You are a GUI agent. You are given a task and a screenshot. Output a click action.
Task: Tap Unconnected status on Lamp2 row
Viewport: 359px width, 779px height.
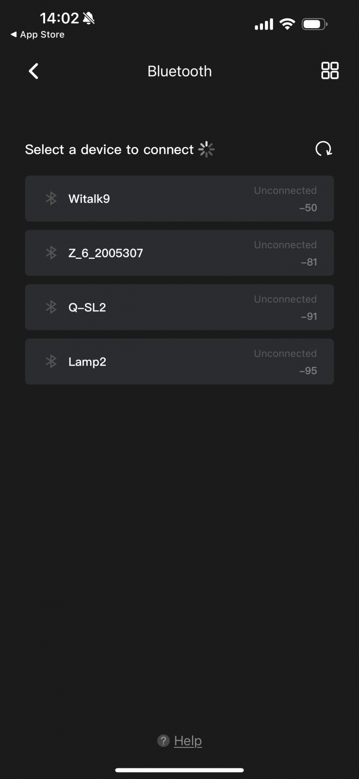(285, 354)
